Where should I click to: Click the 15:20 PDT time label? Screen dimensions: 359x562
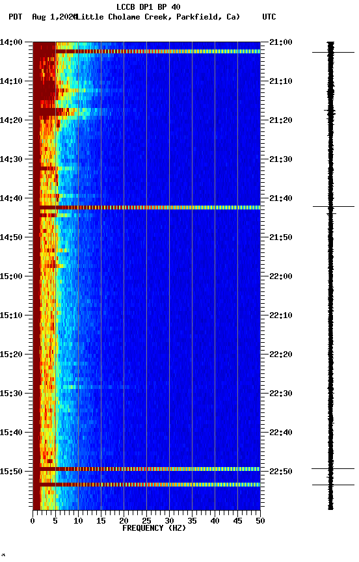[x=11, y=355]
